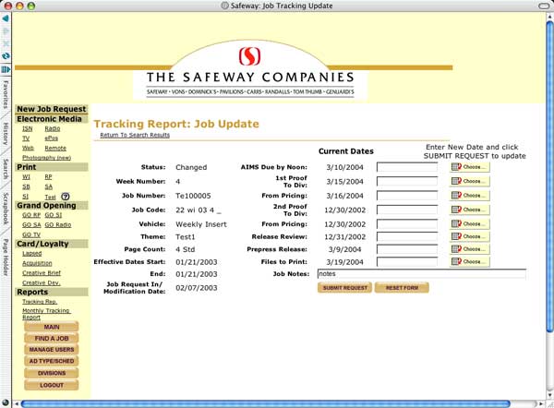
Task: Open the Page Holder sidebar tab
Action: coord(6,258)
